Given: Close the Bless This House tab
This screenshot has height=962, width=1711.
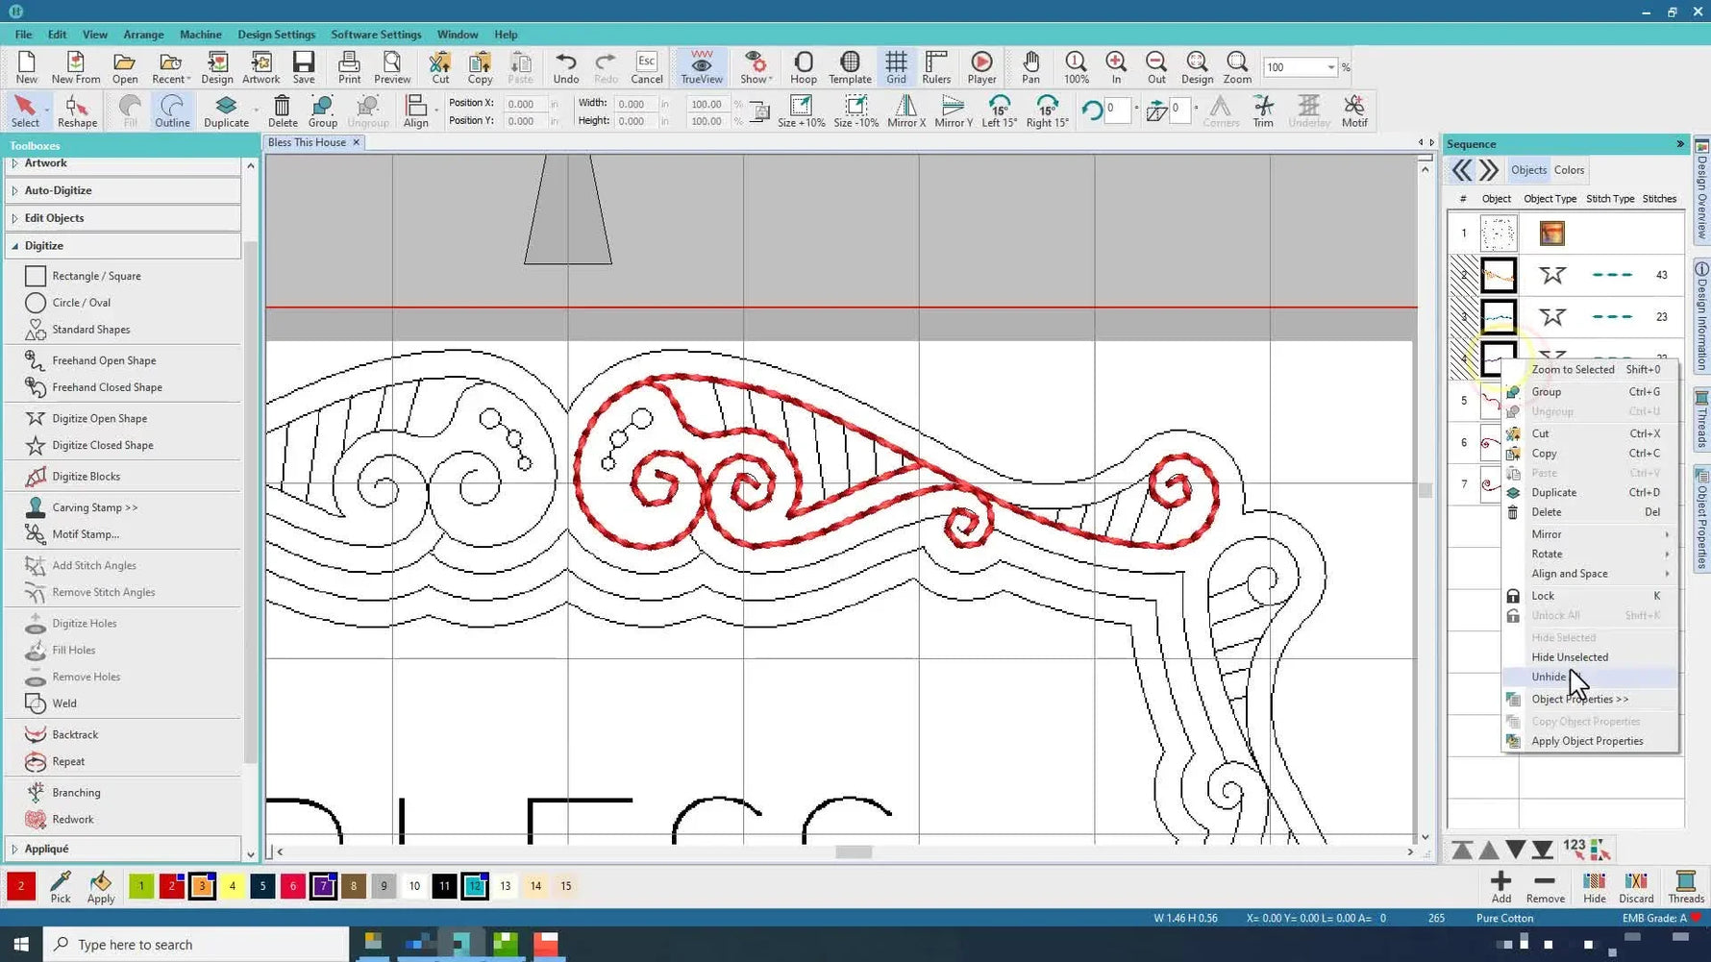Looking at the screenshot, I should pos(356,142).
